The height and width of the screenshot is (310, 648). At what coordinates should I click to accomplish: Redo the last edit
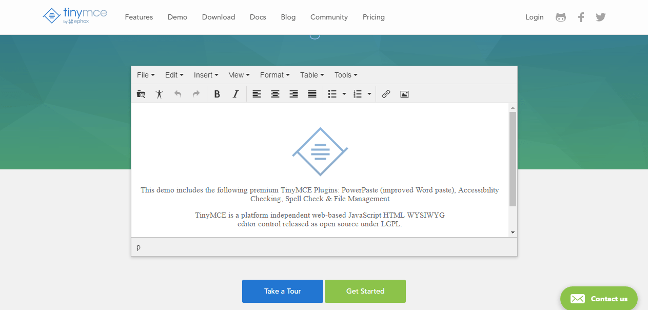tap(197, 94)
